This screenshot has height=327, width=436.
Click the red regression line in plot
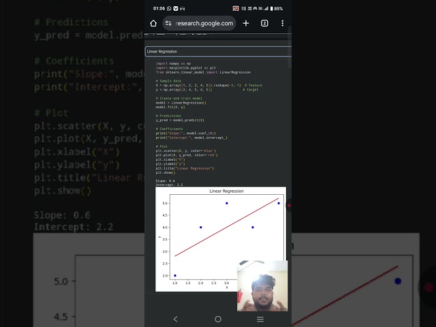click(x=227, y=227)
